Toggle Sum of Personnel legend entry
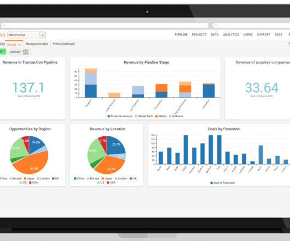This screenshot has width=290, height=241. click(x=223, y=183)
